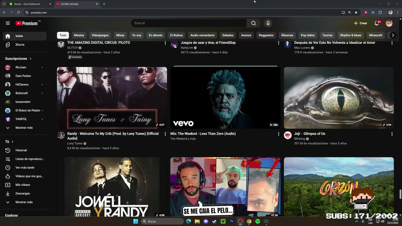Open Listas de reproducción in sidebar

coord(24,159)
